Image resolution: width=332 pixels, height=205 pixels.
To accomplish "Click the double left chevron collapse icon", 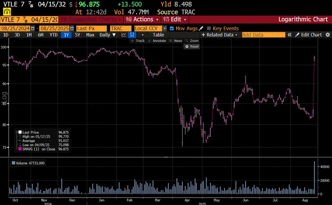I will pos(290,35).
